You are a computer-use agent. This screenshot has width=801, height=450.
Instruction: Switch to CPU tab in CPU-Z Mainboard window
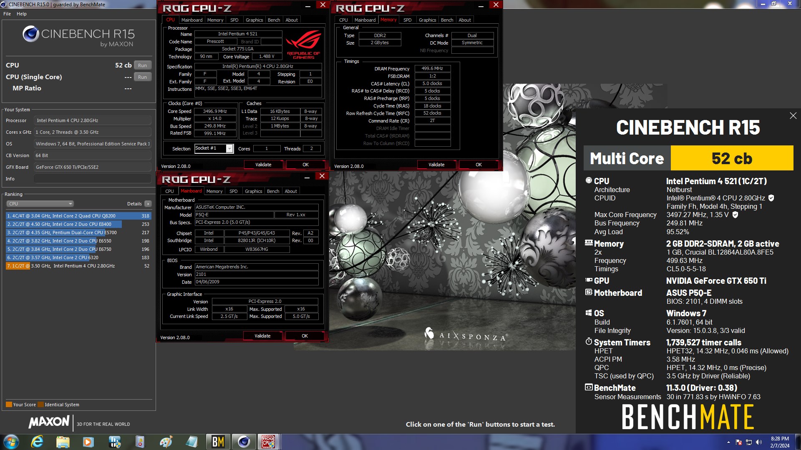coord(169,191)
